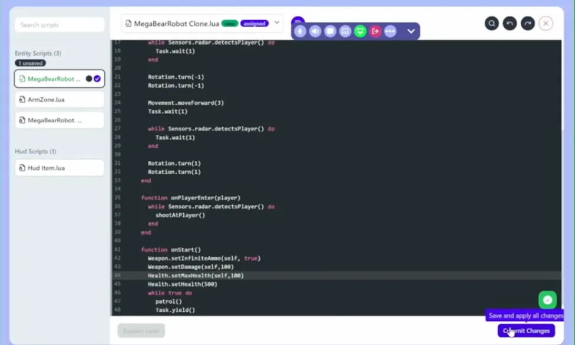Place cursor on 'shootAtPlayer()' line
The image size is (575, 345).
coord(180,215)
